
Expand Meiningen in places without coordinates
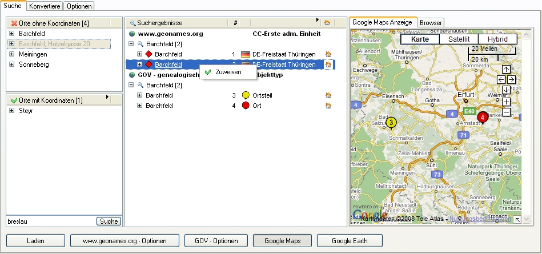(x=12, y=54)
